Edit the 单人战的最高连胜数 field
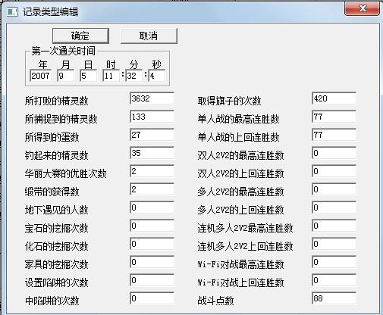The height and width of the screenshot is (315, 383). (334, 117)
